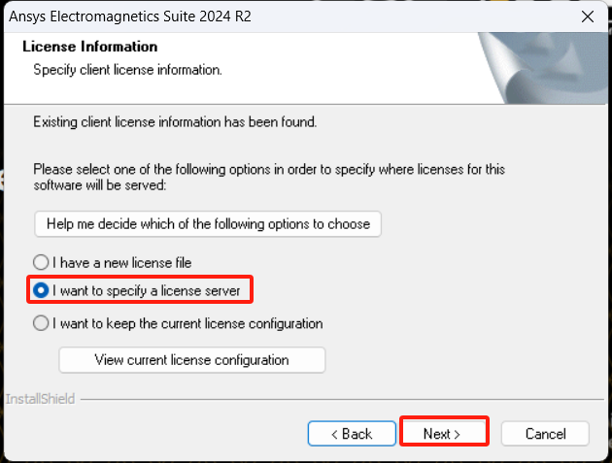The width and height of the screenshot is (612, 463).
Task: Click the 'License Information' heading
Action: [x=90, y=47]
